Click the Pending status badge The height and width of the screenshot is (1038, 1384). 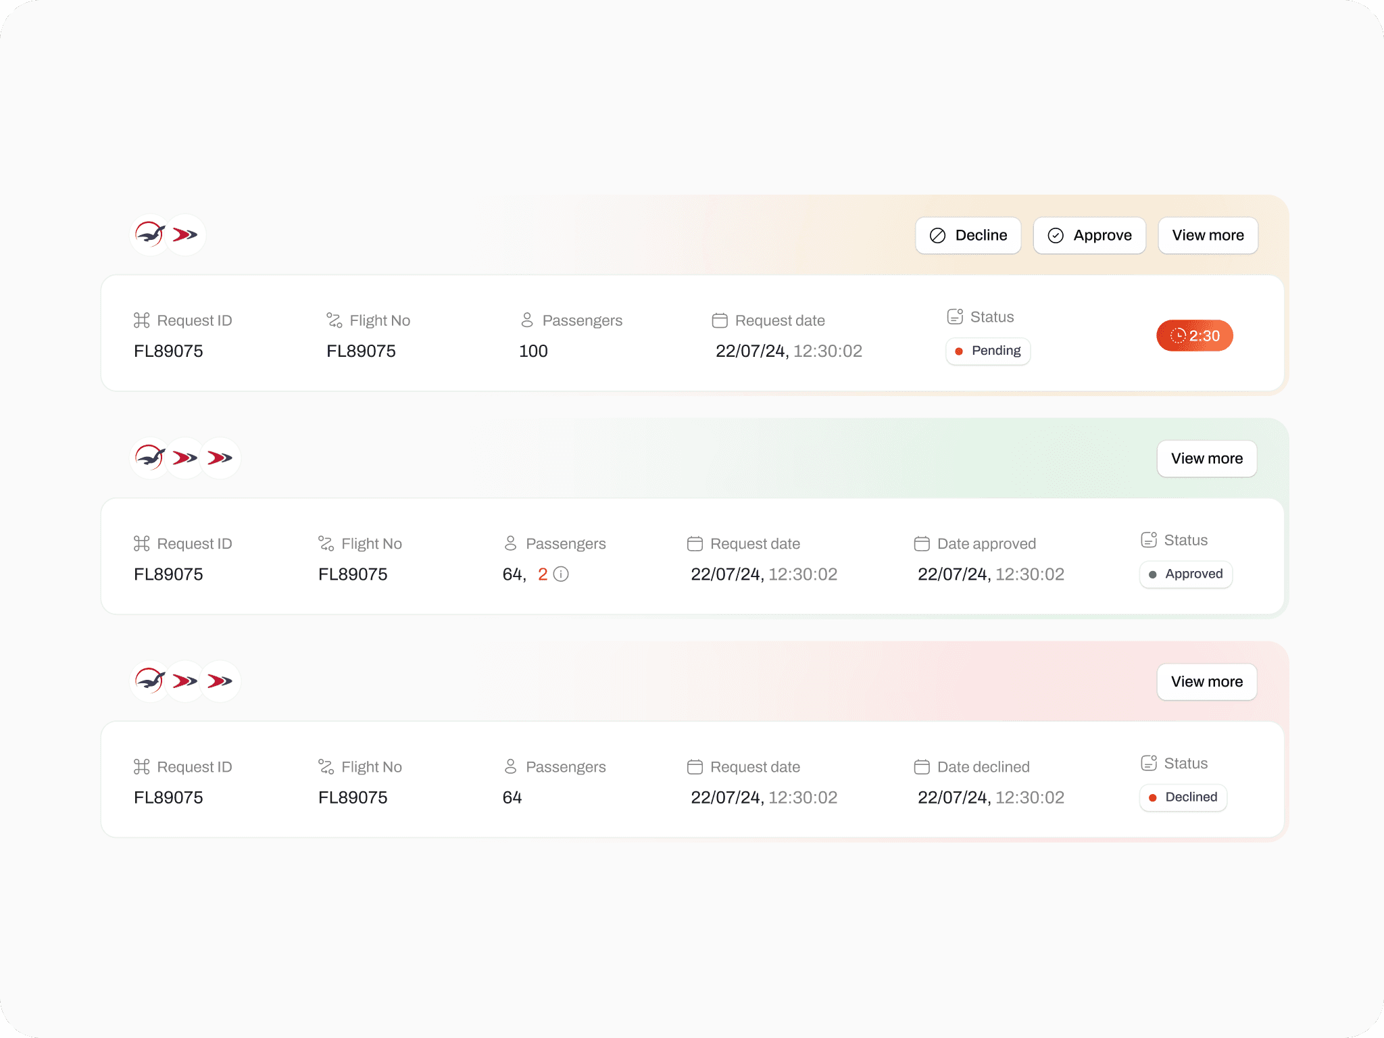(988, 351)
